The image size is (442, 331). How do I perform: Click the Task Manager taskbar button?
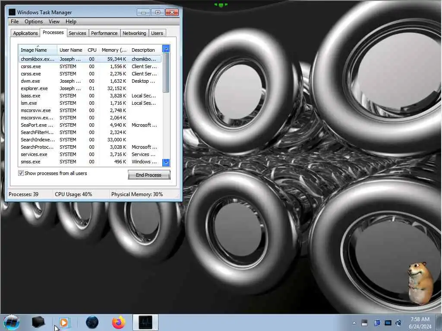click(x=145, y=322)
